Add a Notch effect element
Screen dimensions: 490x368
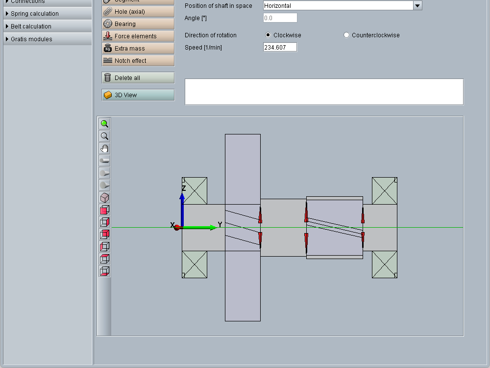138,61
